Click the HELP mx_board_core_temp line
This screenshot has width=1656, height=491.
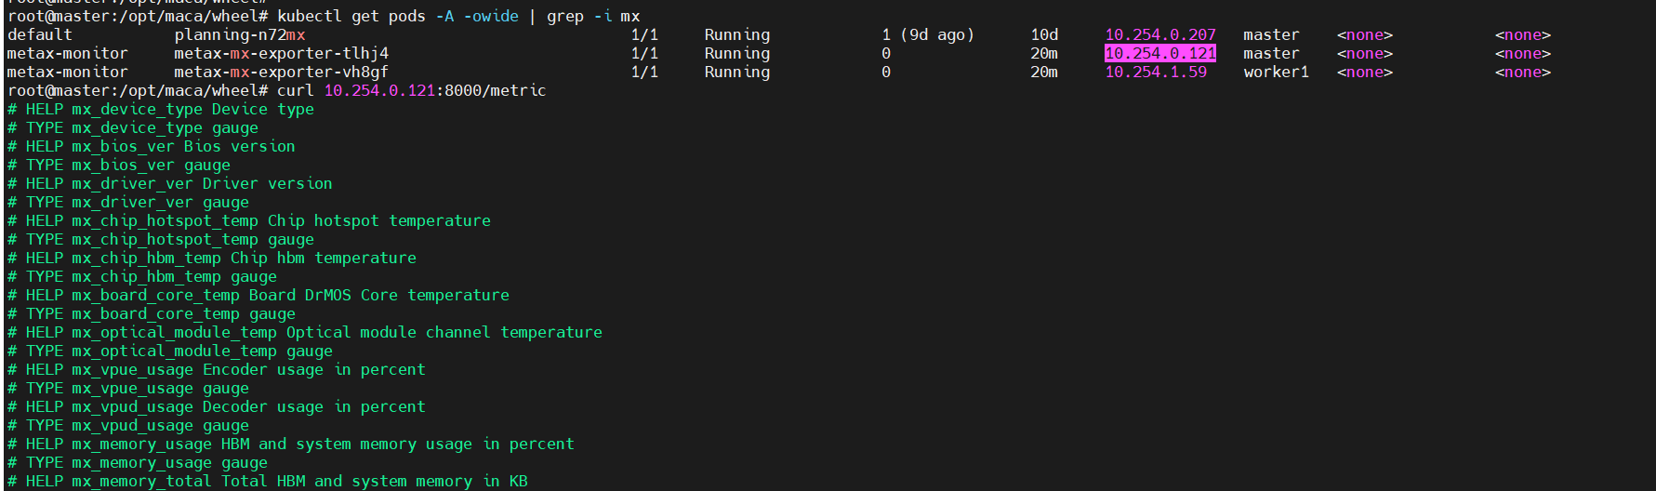(x=258, y=295)
